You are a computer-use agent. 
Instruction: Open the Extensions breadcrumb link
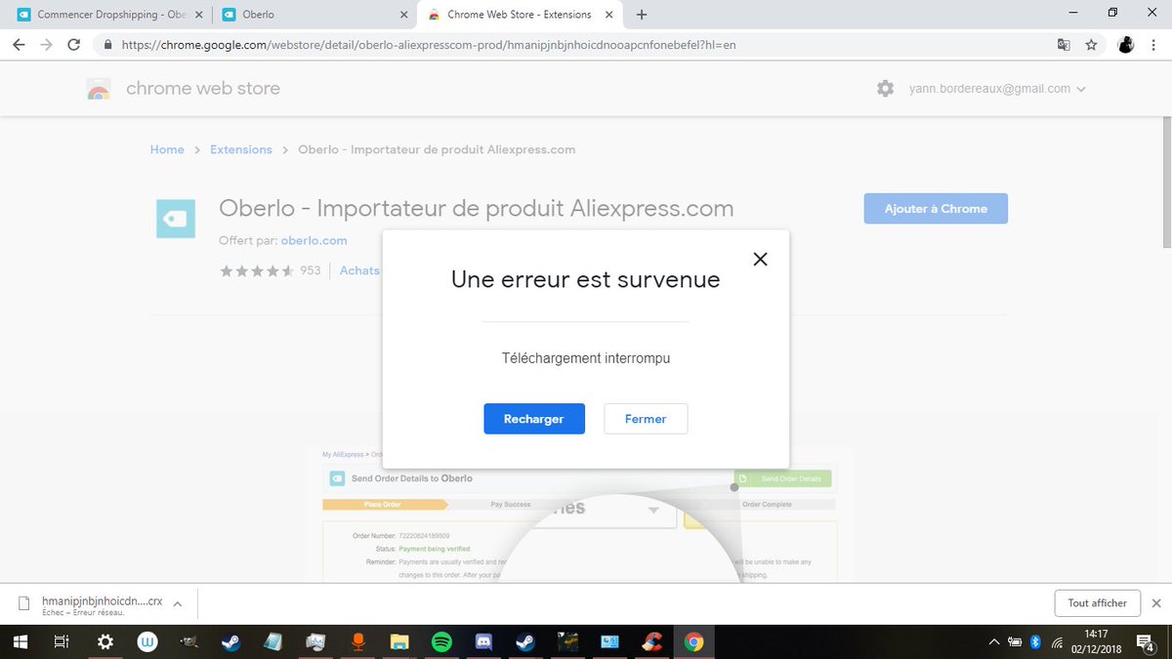(241, 149)
